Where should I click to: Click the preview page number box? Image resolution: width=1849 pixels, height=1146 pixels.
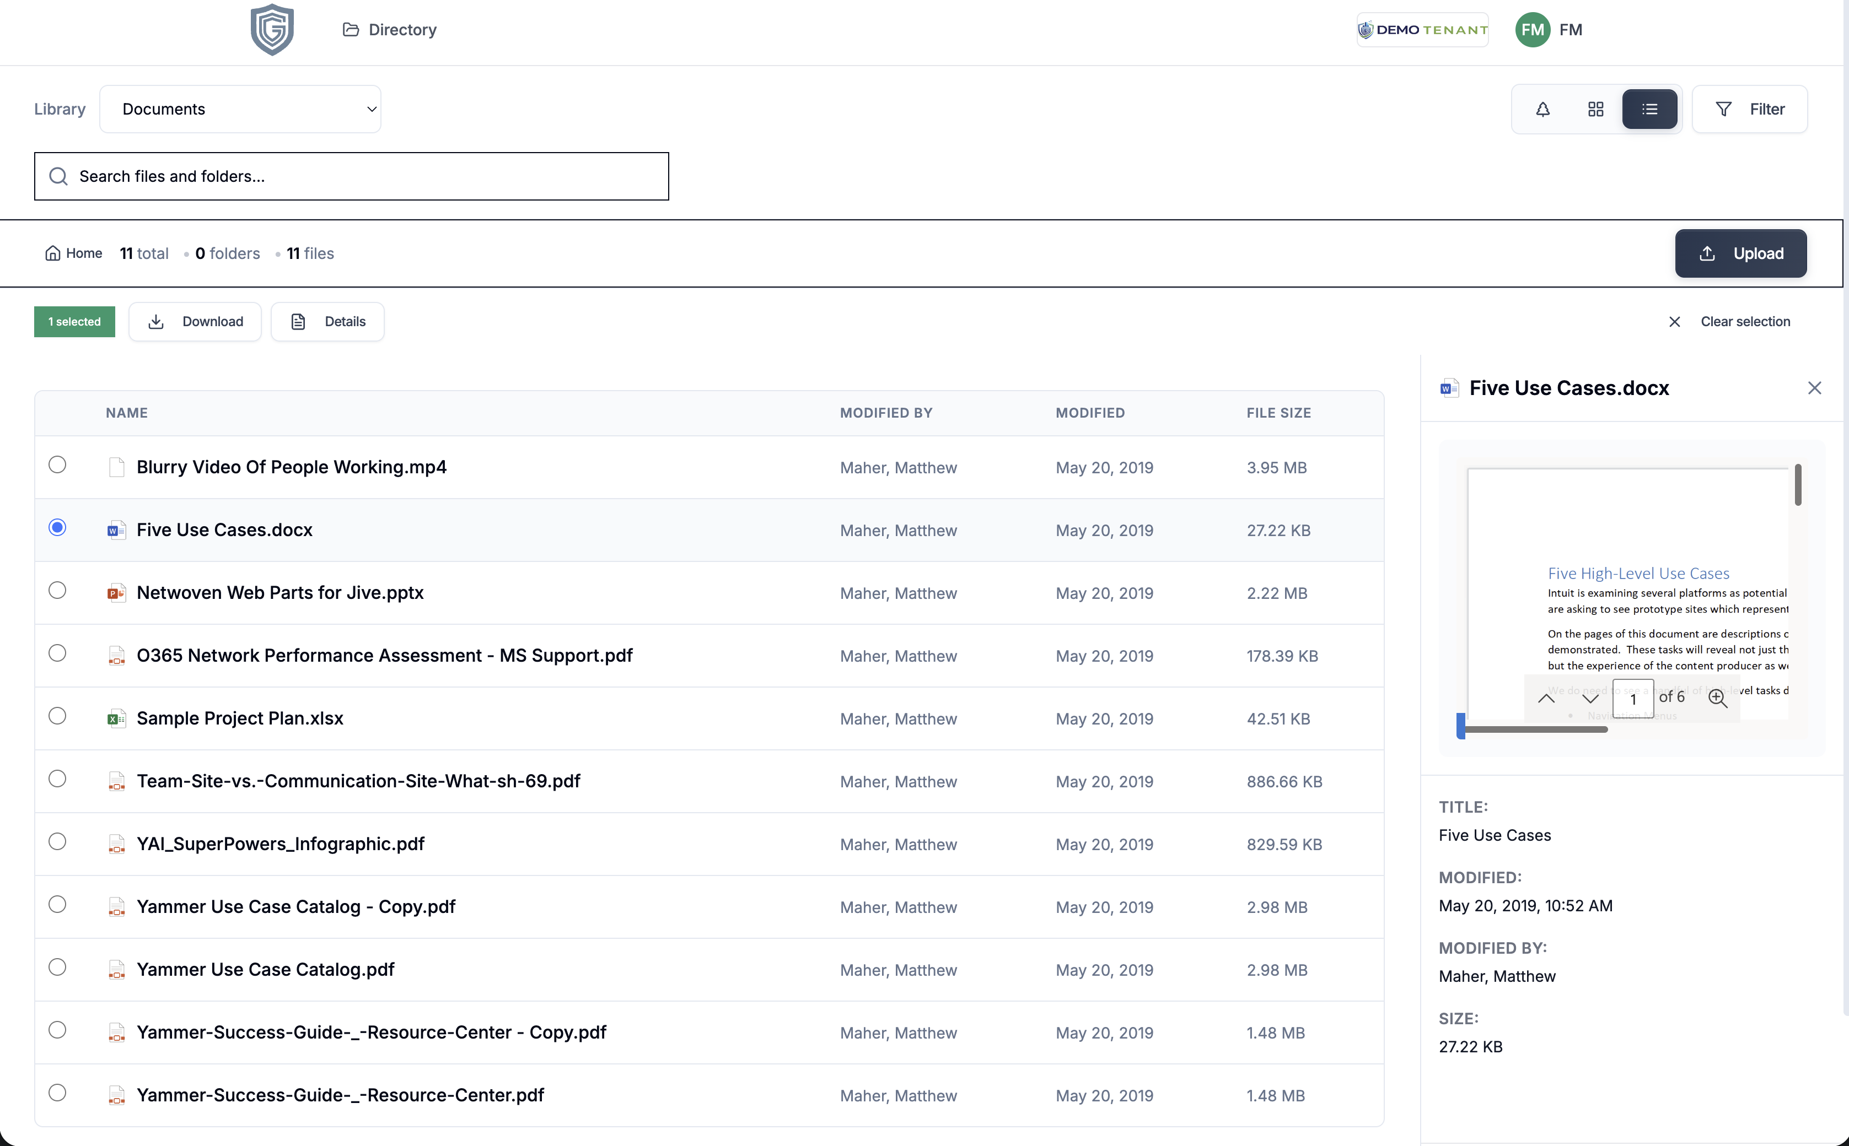click(x=1633, y=699)
